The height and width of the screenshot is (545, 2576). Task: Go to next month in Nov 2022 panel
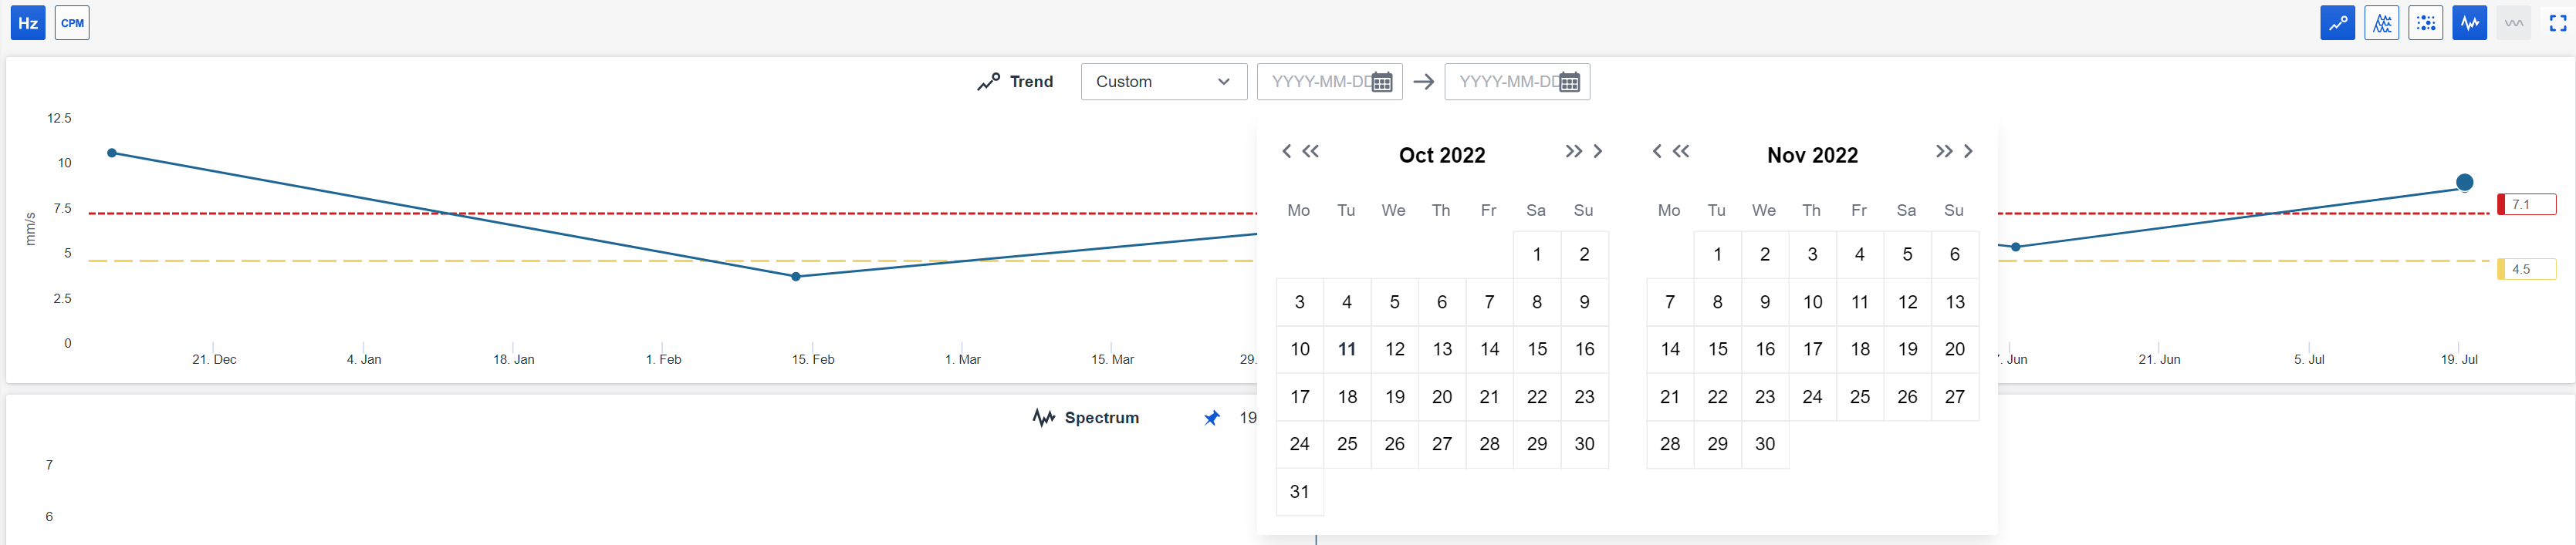[1968, 152]
